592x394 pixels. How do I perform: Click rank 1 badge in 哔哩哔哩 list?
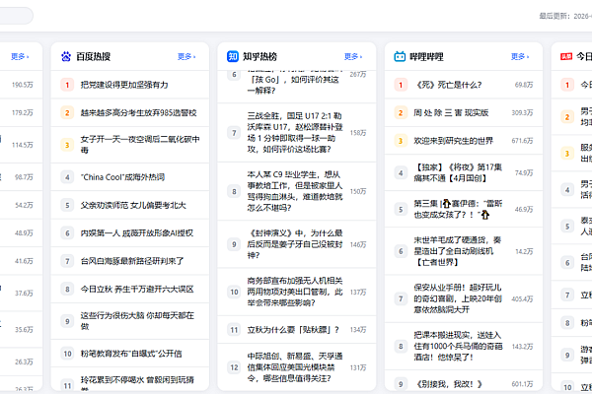tap(401, 85)
